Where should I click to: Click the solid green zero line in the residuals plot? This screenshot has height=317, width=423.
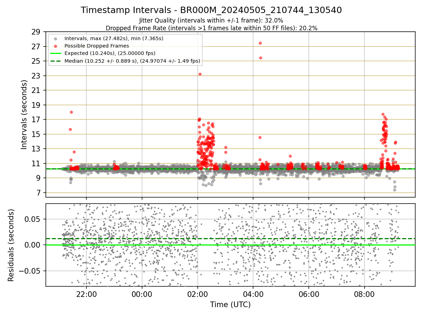pyautogui.click(x=230, y=245)
